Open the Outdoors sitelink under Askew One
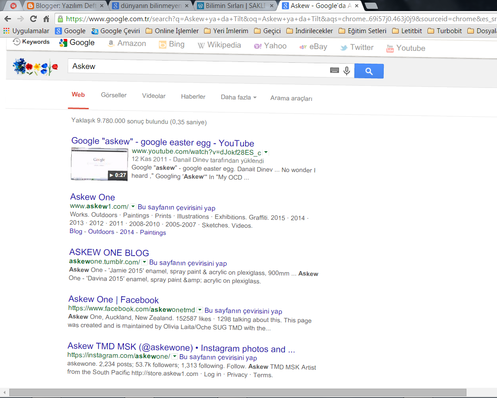The height and width of the screenshot is (398, 497). tap(101, 232)
